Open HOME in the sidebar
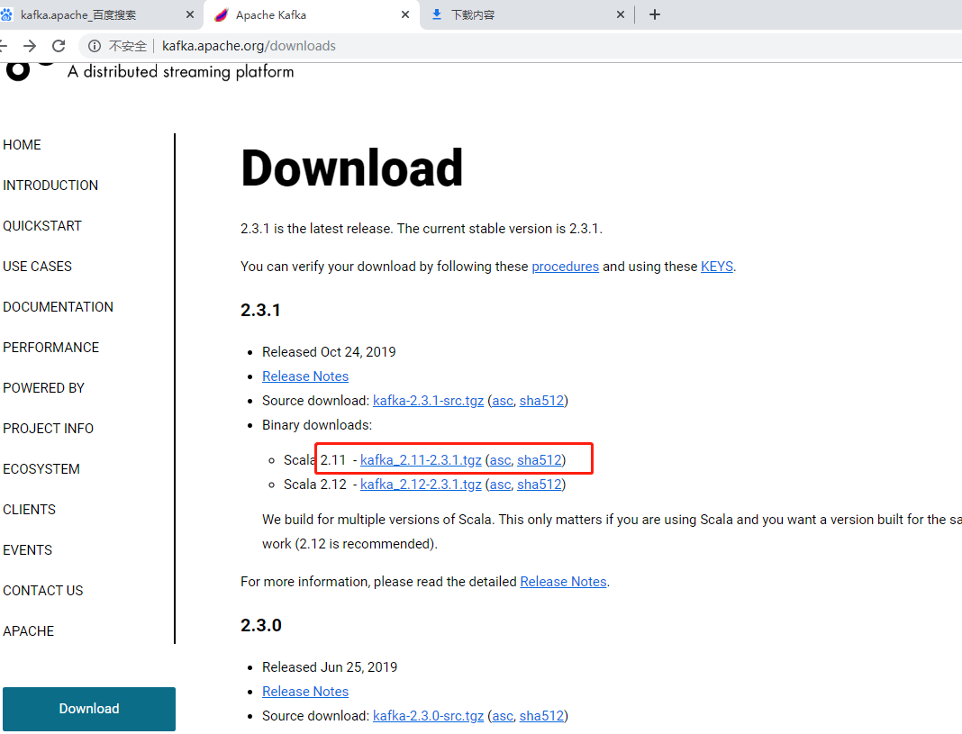The width and height of the screenshot is (962, 734). click(x=23, y=145)
